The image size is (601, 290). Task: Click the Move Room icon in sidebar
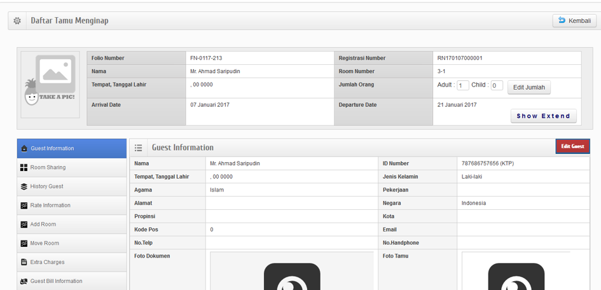click(x=24, y=244)
